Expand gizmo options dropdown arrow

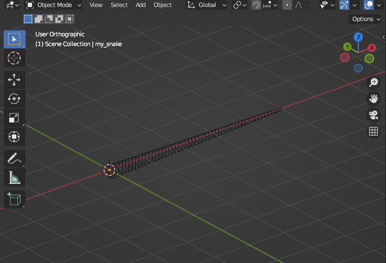tap(355, 5)
